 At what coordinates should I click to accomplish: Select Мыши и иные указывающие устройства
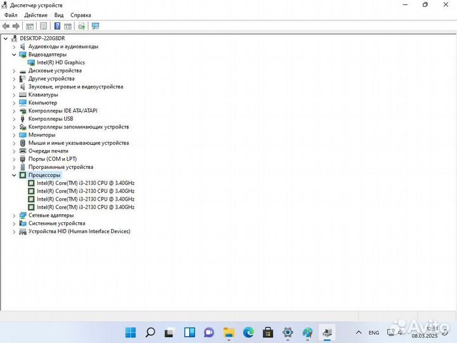[x=79, y=143]
